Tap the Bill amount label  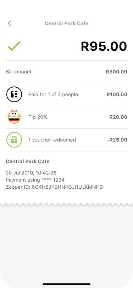pos(19,72)
